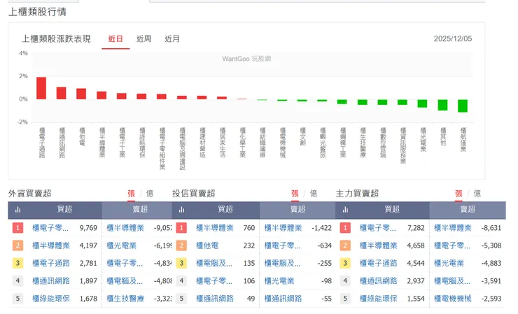Viewport: 518px width, 314px height.
Task: Click the green bar for 櫃生技醫療 in chart
Action: [363, 102]
